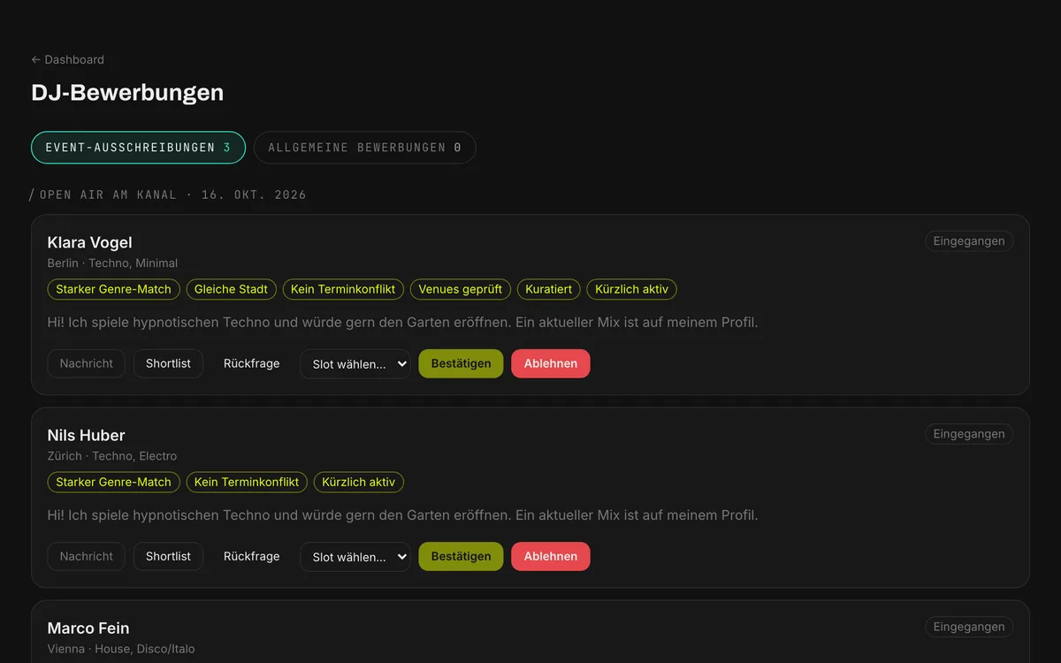Add Klara Vogel to Shortlist

click(168, 363)
